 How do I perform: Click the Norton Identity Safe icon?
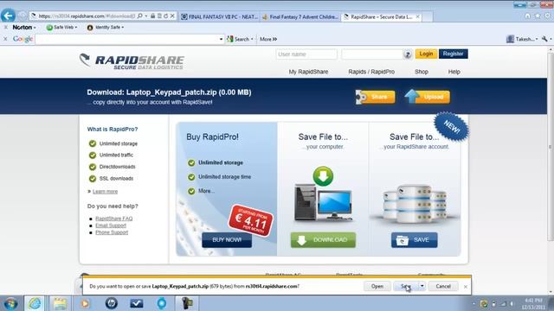pyautogui.click(x=90, y=28)
